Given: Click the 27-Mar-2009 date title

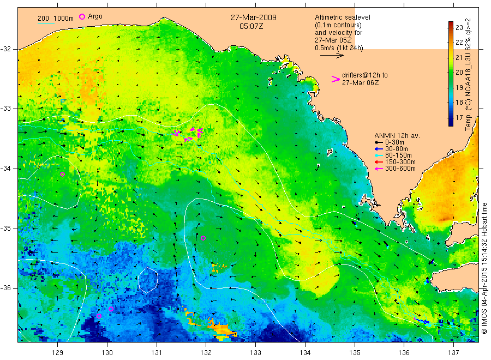Looking at the screenshot, I should click(x=254, y=18).
